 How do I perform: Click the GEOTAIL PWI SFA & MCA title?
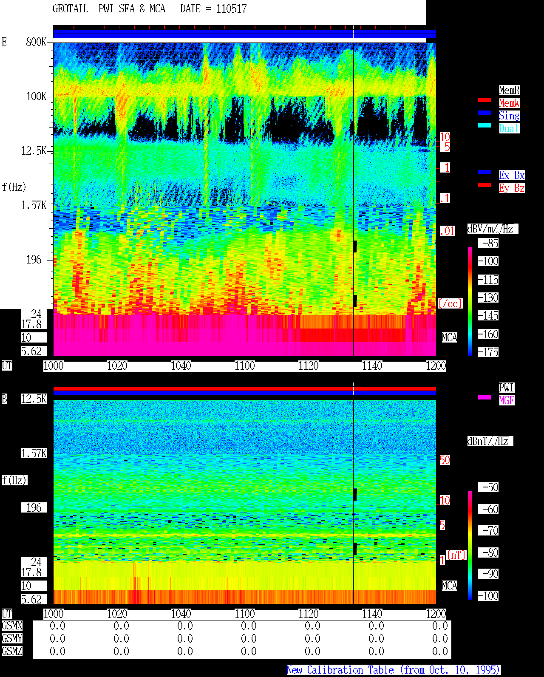pyautogui.click(x=109, y=9)
